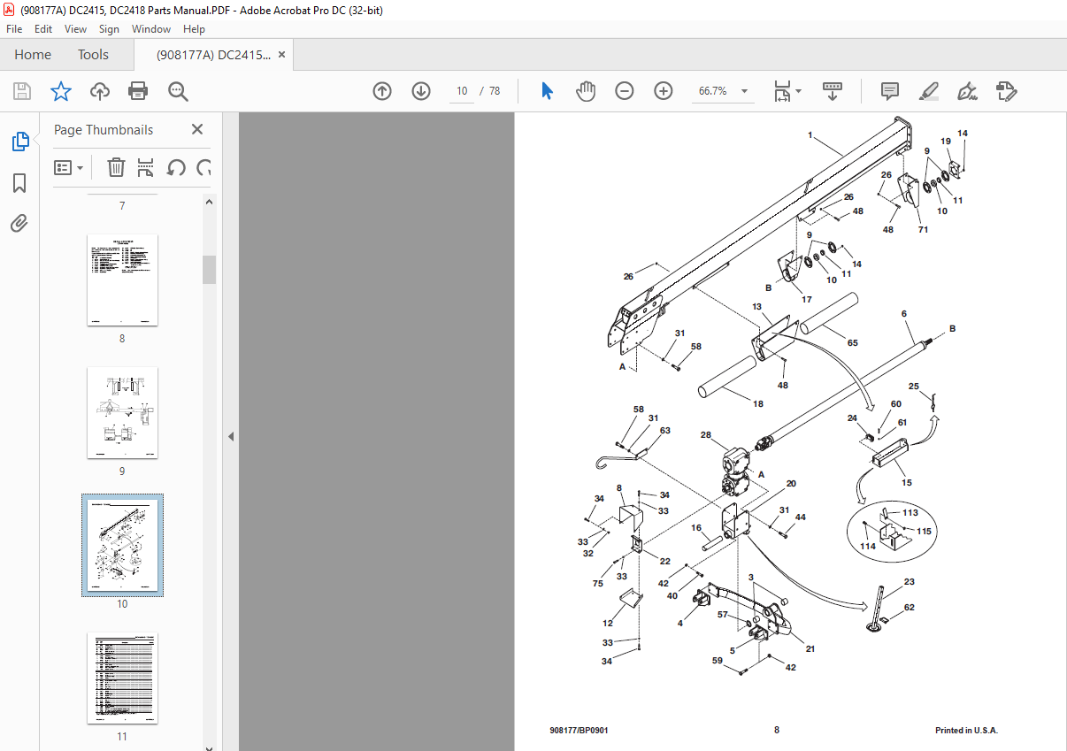This screenshot has height=751, width=1067.
Task: Rotate page counterclockwise in thumbnails
Action: tap(176, 167)
